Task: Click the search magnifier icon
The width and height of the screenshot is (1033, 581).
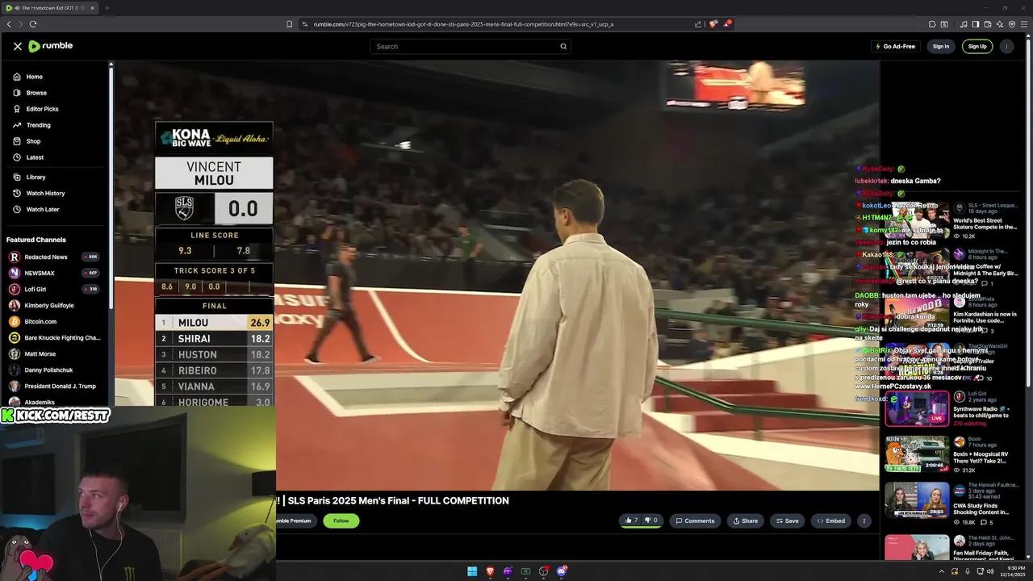Action: coord(563,46)
